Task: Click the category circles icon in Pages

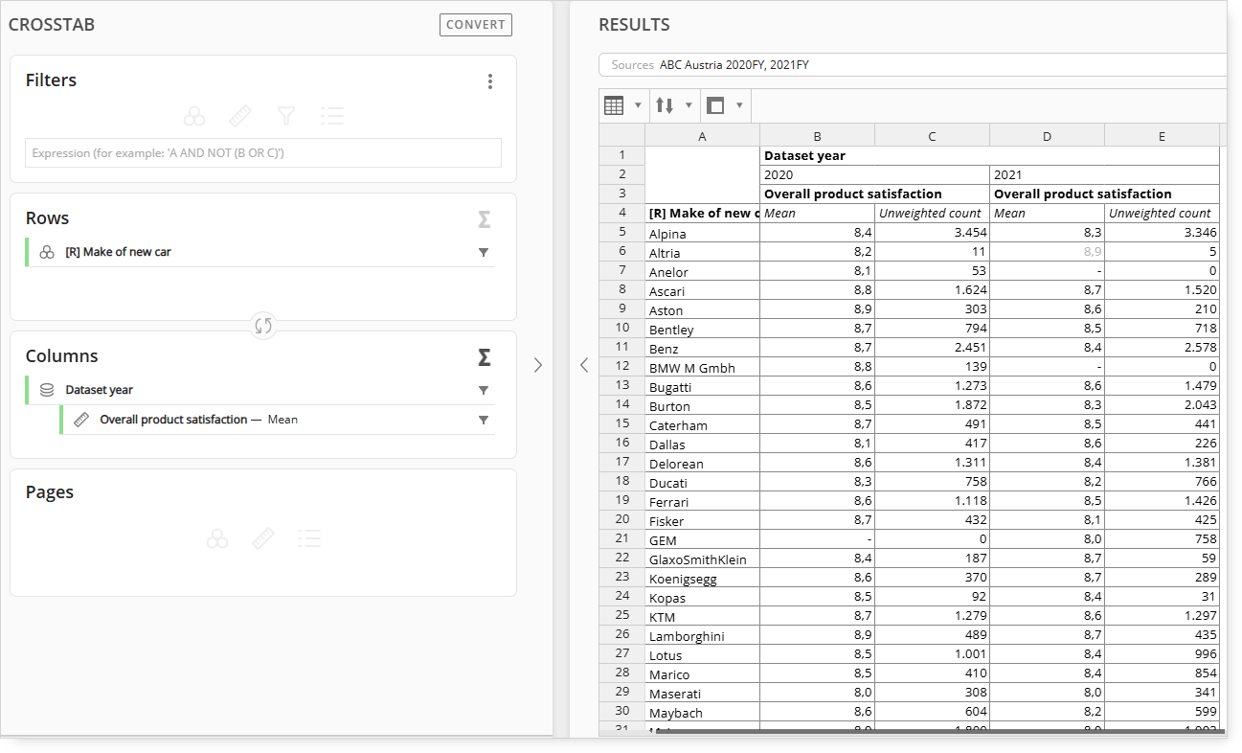Action: [x=217, y=538]
